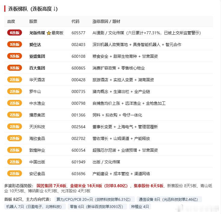Select the 零售 6只 tag
This screenshot has width=221, height=214.
(x=97, y=206)
